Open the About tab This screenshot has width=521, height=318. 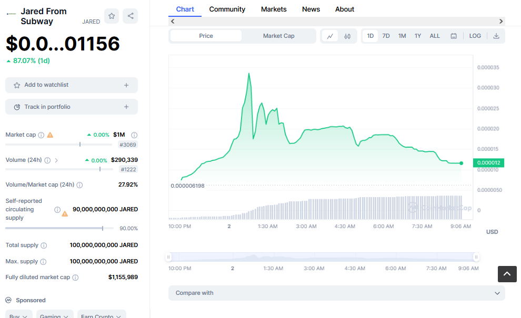pos(345,9)
